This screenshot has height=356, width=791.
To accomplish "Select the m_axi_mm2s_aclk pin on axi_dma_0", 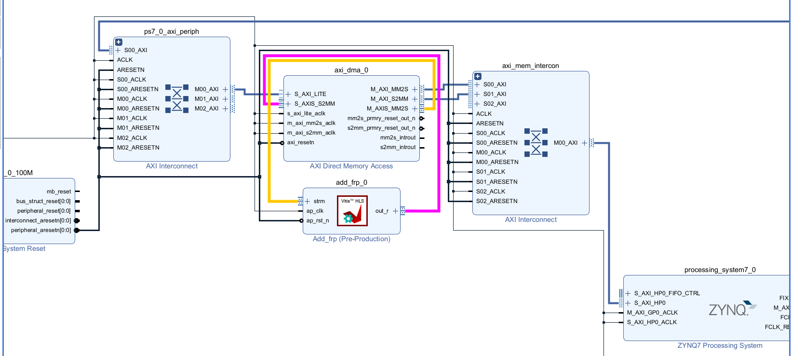I will (x=311, y=123).
